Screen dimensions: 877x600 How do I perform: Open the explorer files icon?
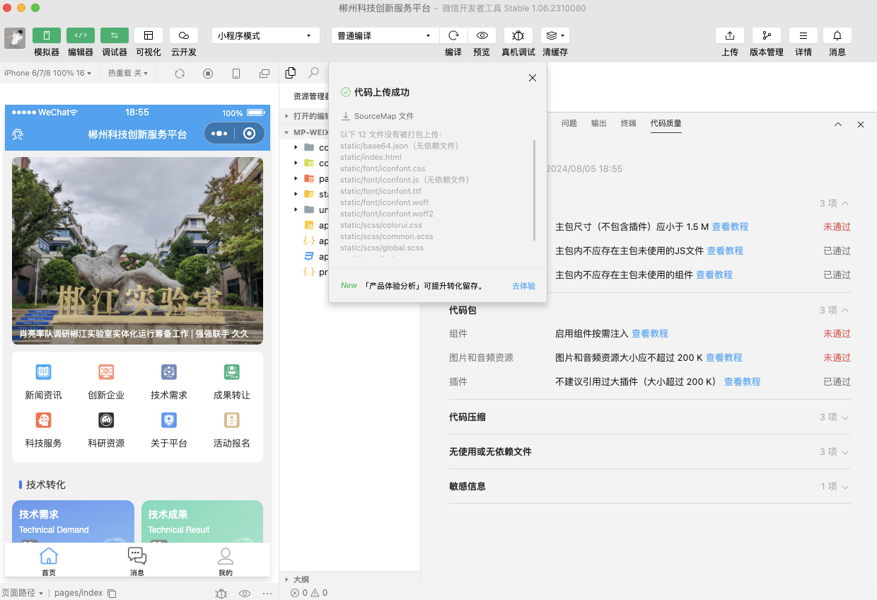coord(290,73)
